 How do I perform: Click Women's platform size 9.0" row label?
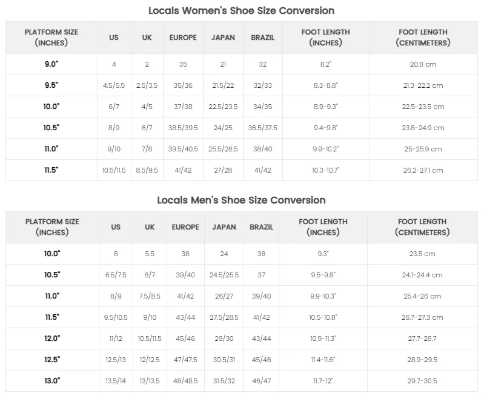click(x=51, y=64)
